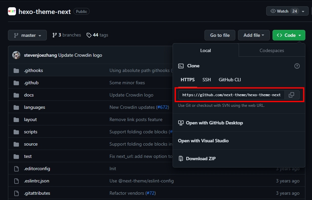Switch to the Local tab
Viewport: 312px width, 200px height.
click(205, 50)
